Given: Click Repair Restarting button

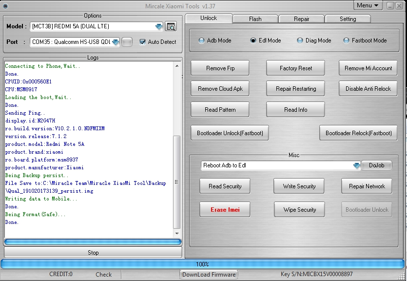Looking at the screenshot, I should click(296, 89).
